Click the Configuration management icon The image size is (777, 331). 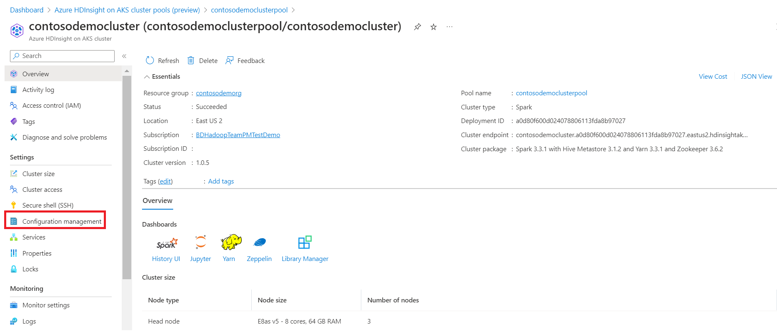(x=14, y=221)
